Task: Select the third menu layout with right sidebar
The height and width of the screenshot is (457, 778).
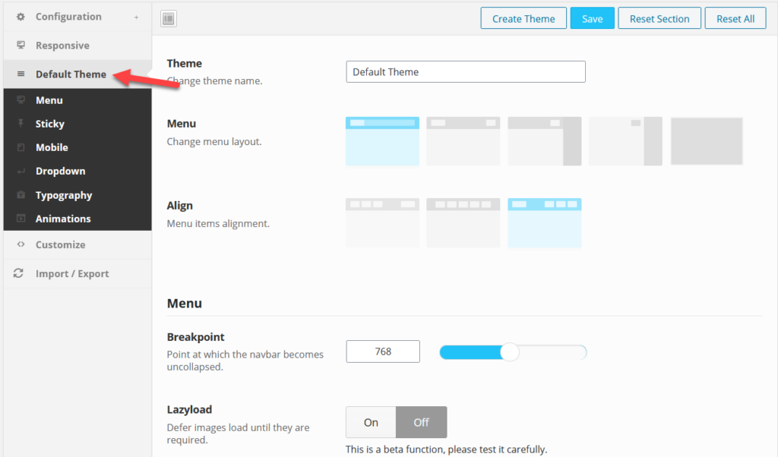Action: coord(544,141)
